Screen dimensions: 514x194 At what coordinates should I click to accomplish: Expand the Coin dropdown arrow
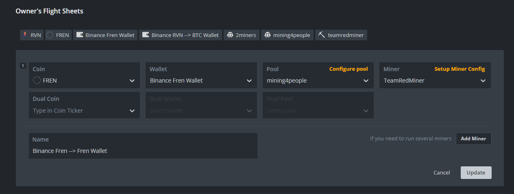click(132, 81)
